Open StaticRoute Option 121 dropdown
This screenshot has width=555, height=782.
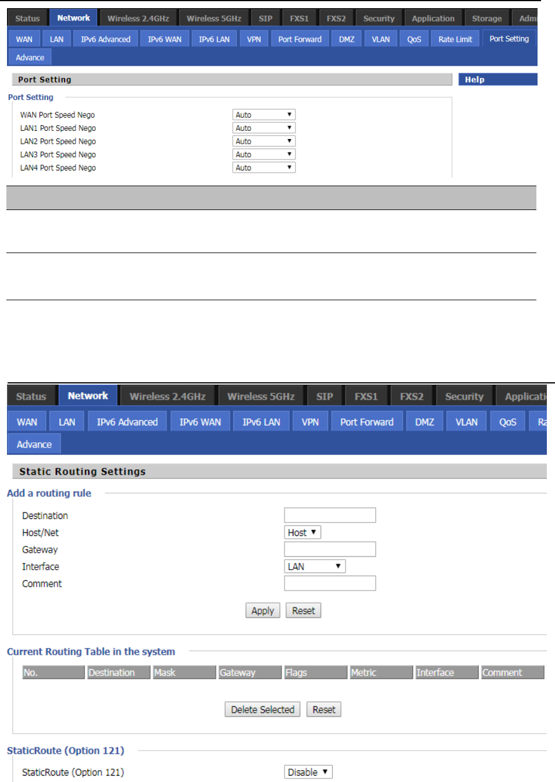[x=308, y=772]
